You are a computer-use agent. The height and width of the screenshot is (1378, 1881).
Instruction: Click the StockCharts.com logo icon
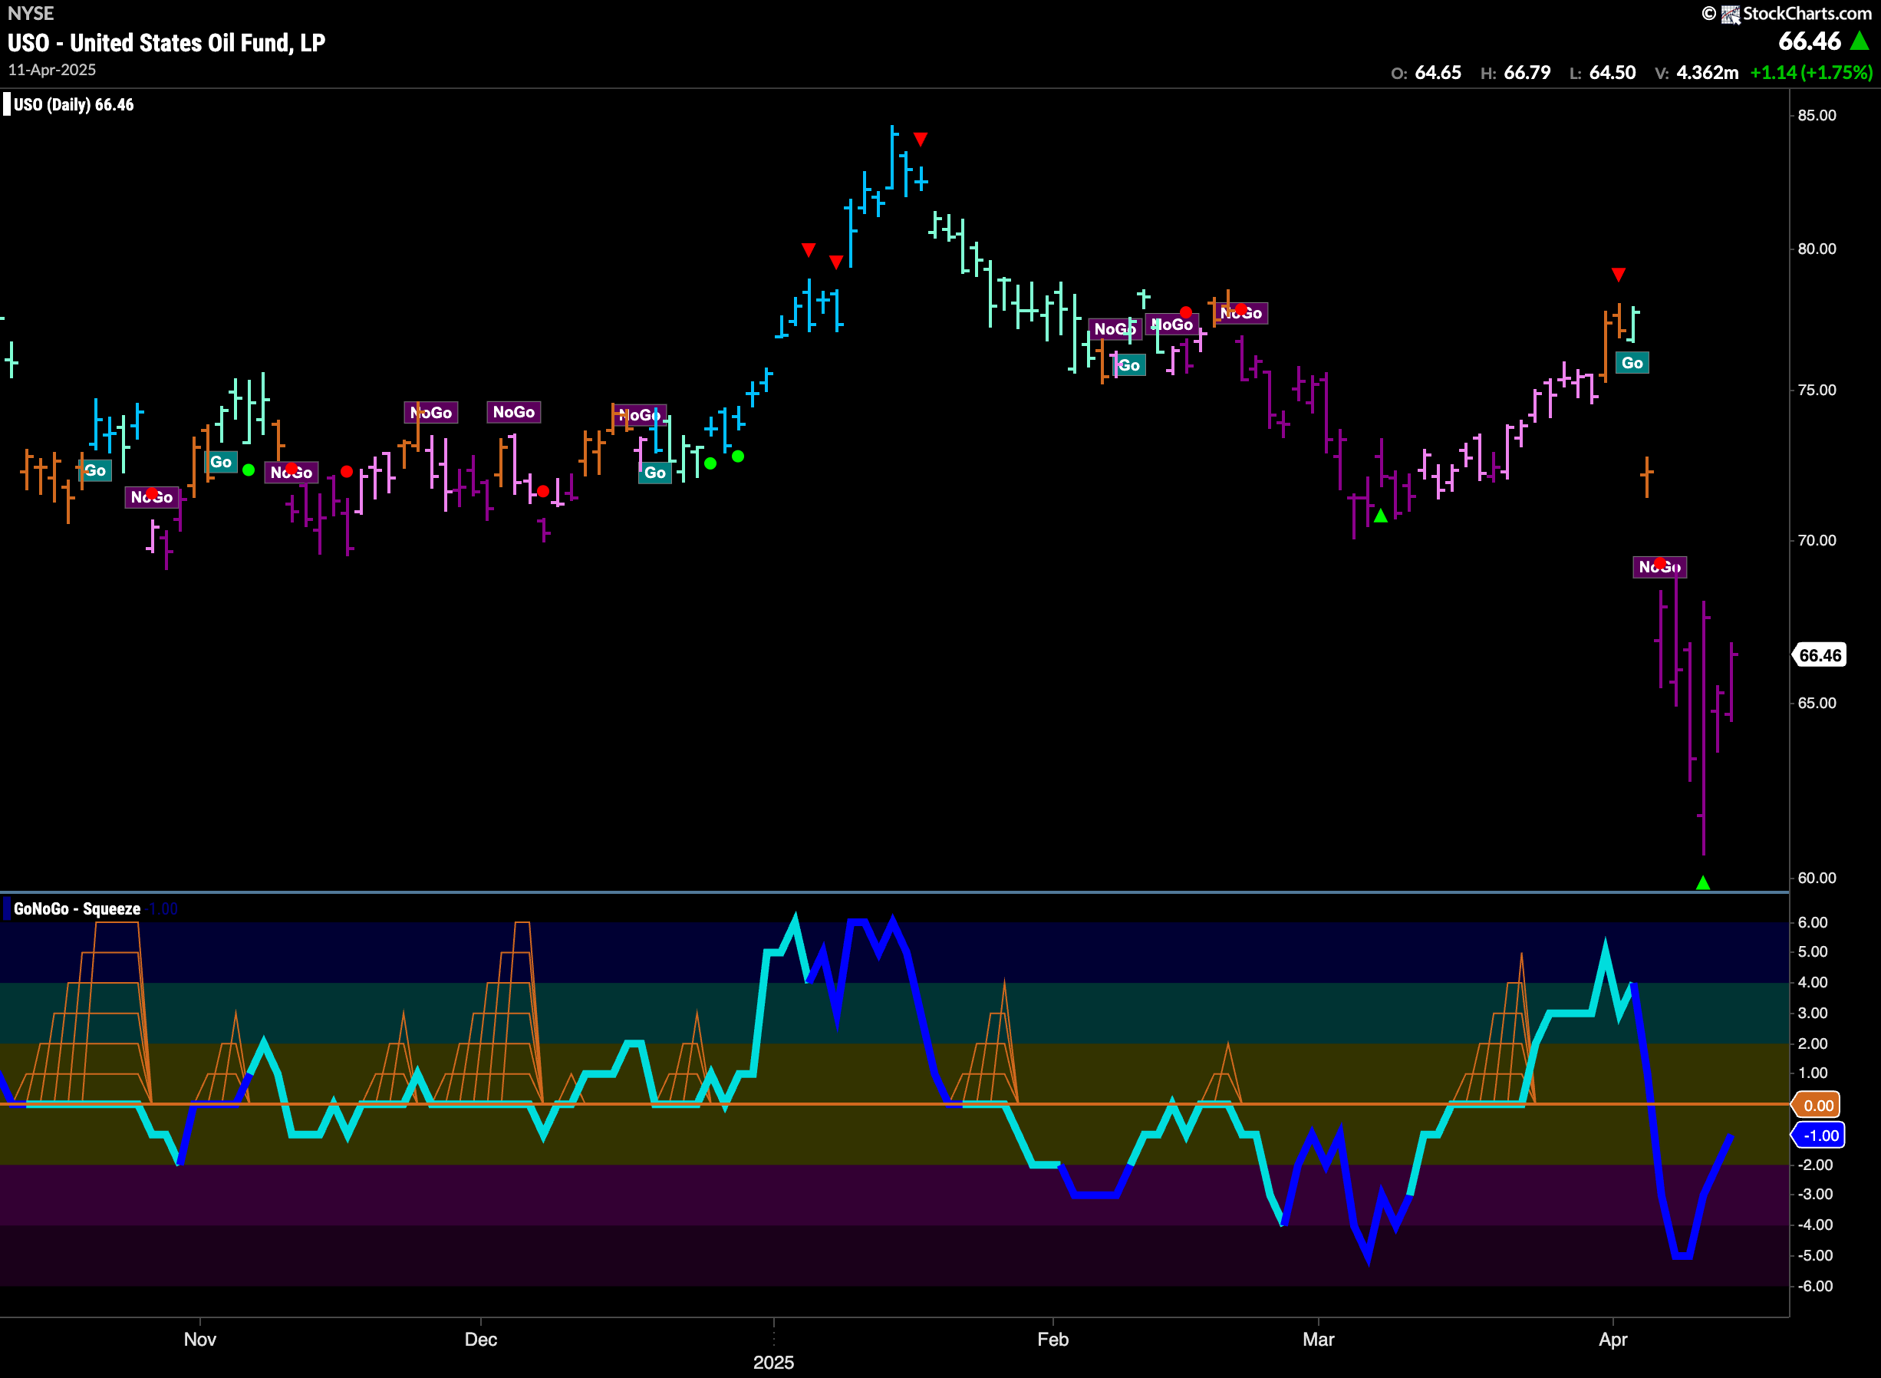click(1730, 14)
